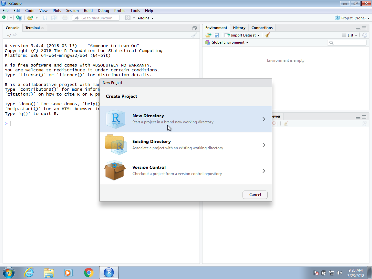Click the Existing Directory chevron arrow
372x279 pixels.
(263, 145)
